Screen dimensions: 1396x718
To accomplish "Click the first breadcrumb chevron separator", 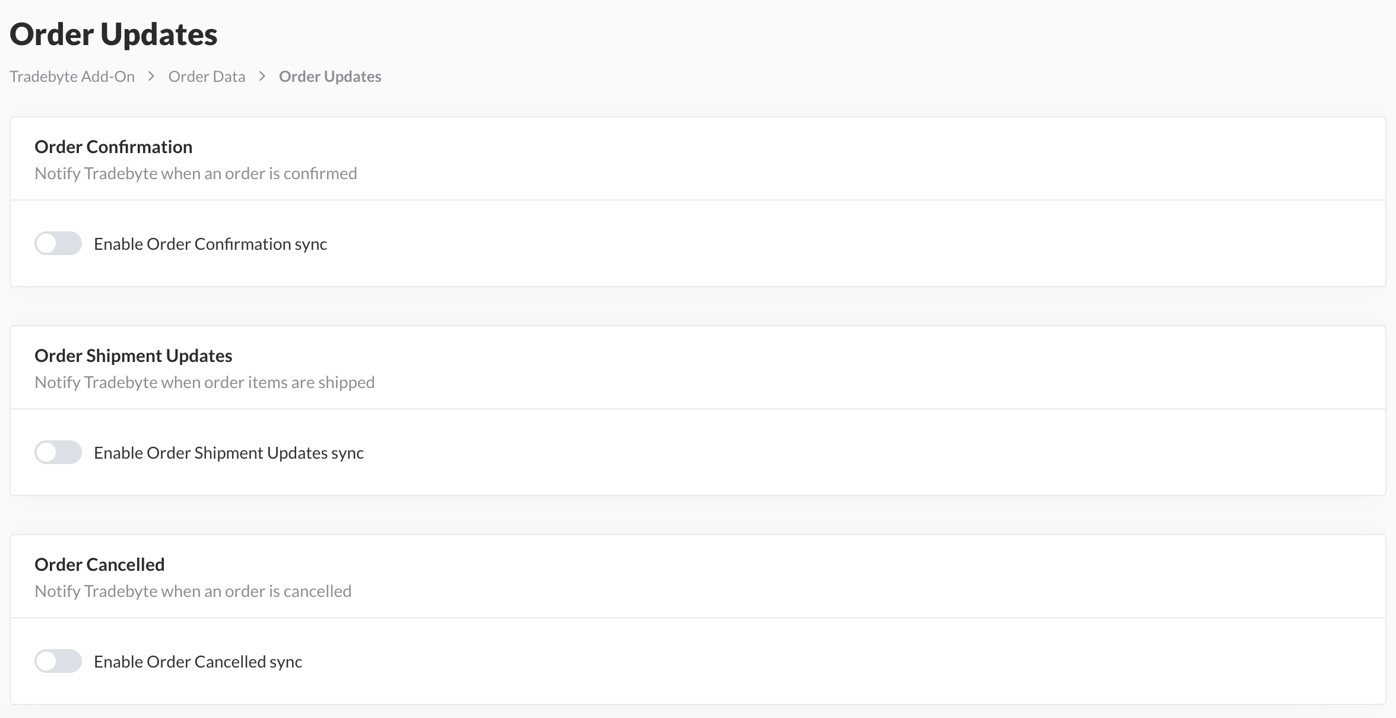I will 151,77.
